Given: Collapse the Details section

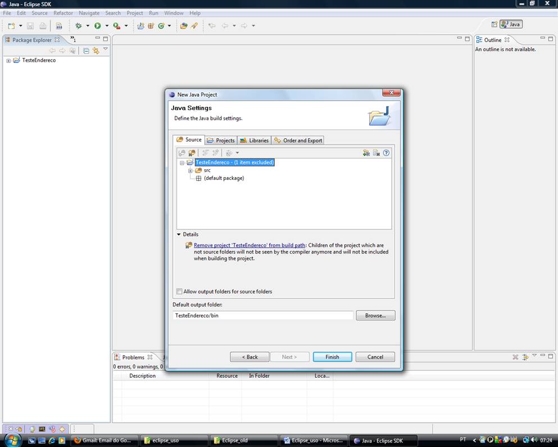Looking at the screenshot, I should click(x=179, y=234).
